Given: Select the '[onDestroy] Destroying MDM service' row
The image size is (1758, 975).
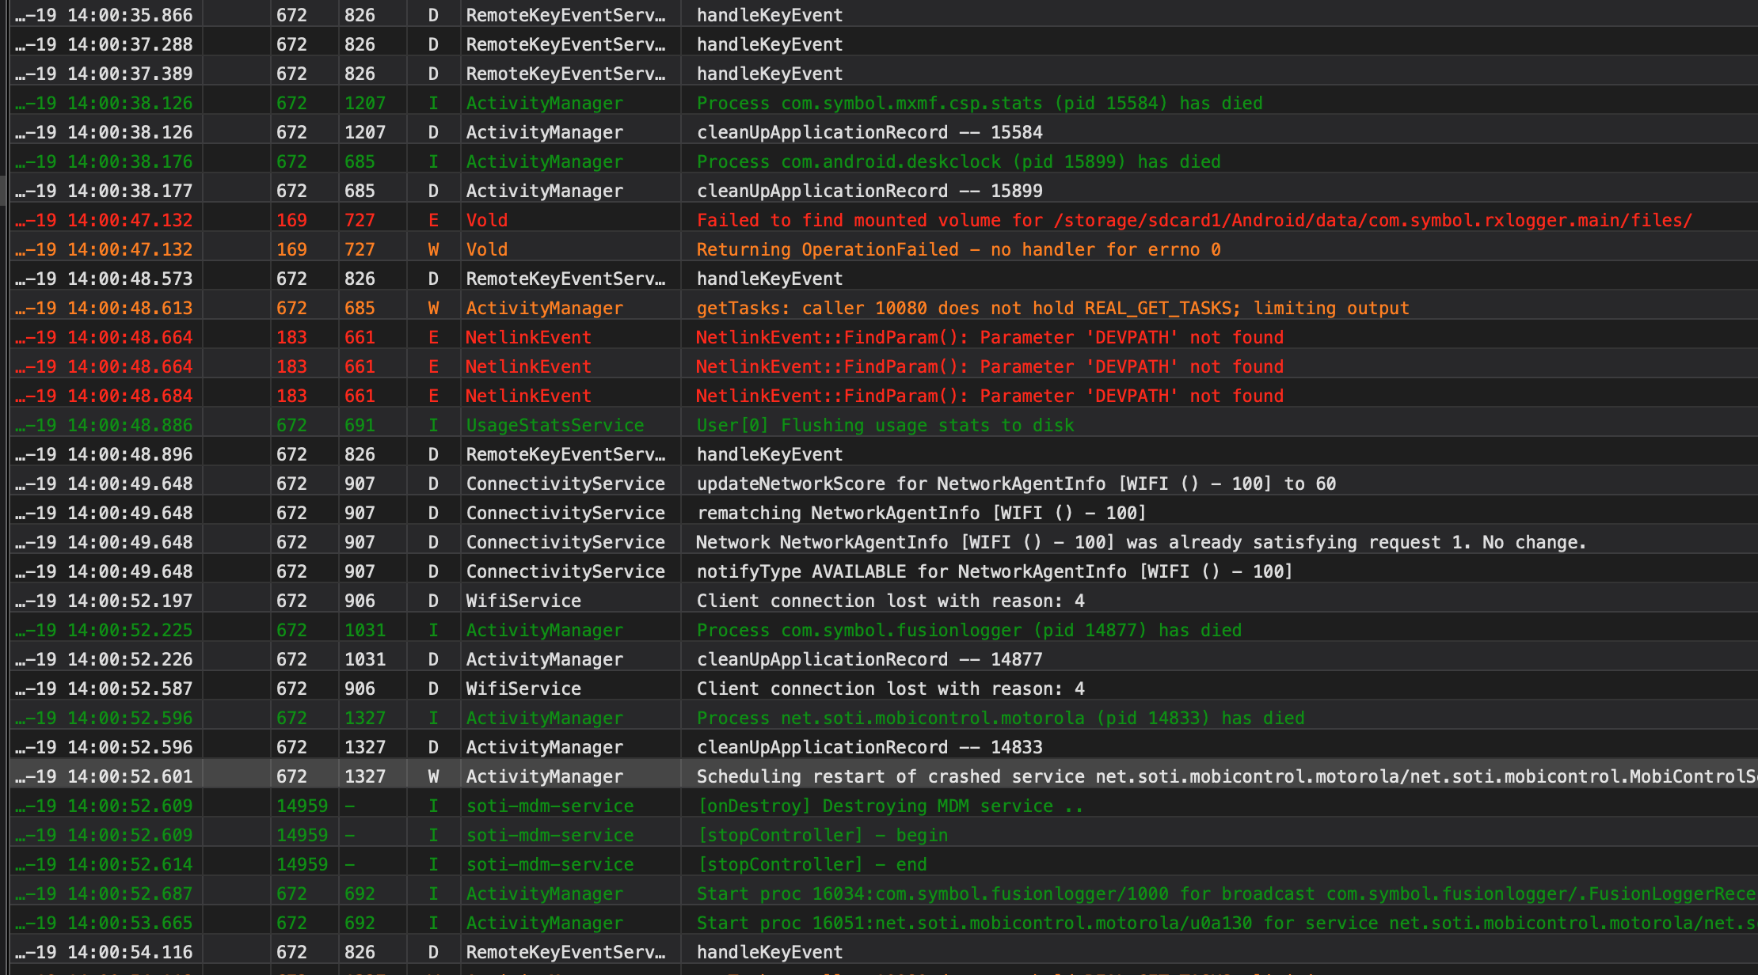Looking at the screenshot, I should pos(889,806).
